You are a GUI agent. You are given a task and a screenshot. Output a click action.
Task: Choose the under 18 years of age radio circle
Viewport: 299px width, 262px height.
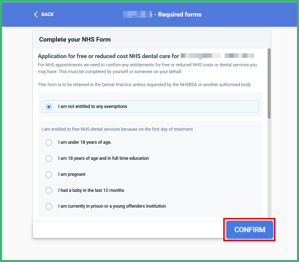coord(49,143)
